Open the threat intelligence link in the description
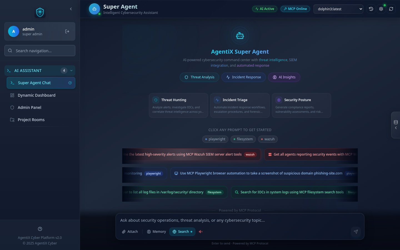The image size is (400, 250). pos(273,60)
